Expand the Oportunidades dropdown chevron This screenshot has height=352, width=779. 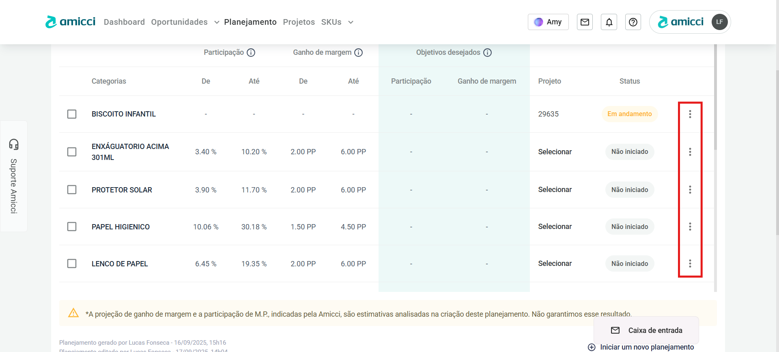pyautogui.click(x=217, y=22)
